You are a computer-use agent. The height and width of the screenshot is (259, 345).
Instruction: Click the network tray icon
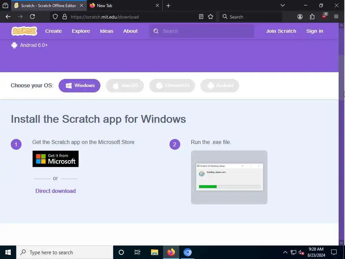click(x=293, y=252)
